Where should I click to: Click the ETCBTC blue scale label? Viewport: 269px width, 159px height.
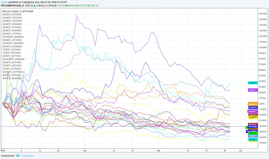coord(253,108)
